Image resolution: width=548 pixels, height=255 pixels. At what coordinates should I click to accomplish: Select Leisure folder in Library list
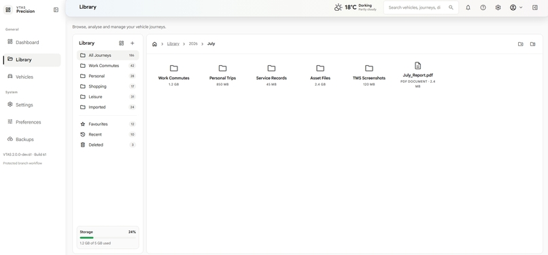click(x=107, y=96)
